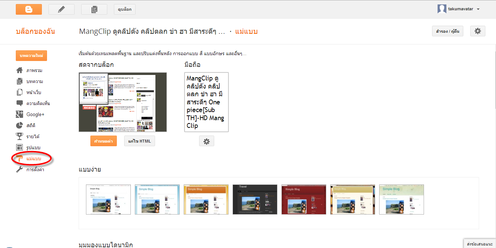The height and width of the screenshot is (248, 496).
Task: Open new post with pencil icon
Action: click(61, 9)
